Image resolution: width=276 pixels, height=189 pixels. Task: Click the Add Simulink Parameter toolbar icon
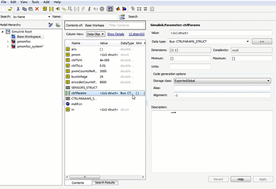(51, 9)
